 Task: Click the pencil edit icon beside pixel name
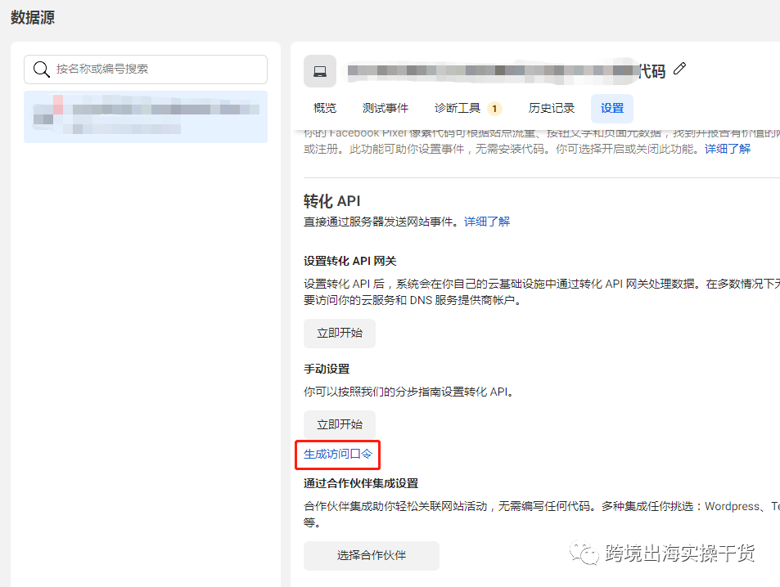click(679, 69)
